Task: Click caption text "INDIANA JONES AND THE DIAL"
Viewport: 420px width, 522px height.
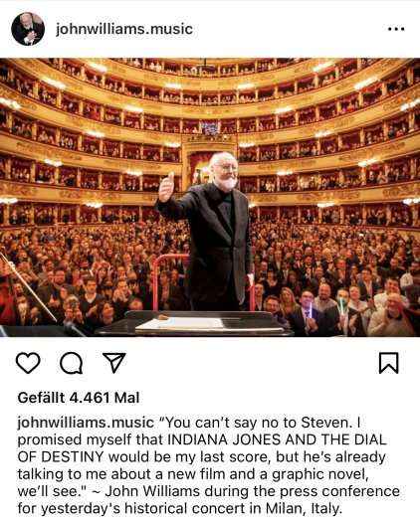Action: pos(277,439)
